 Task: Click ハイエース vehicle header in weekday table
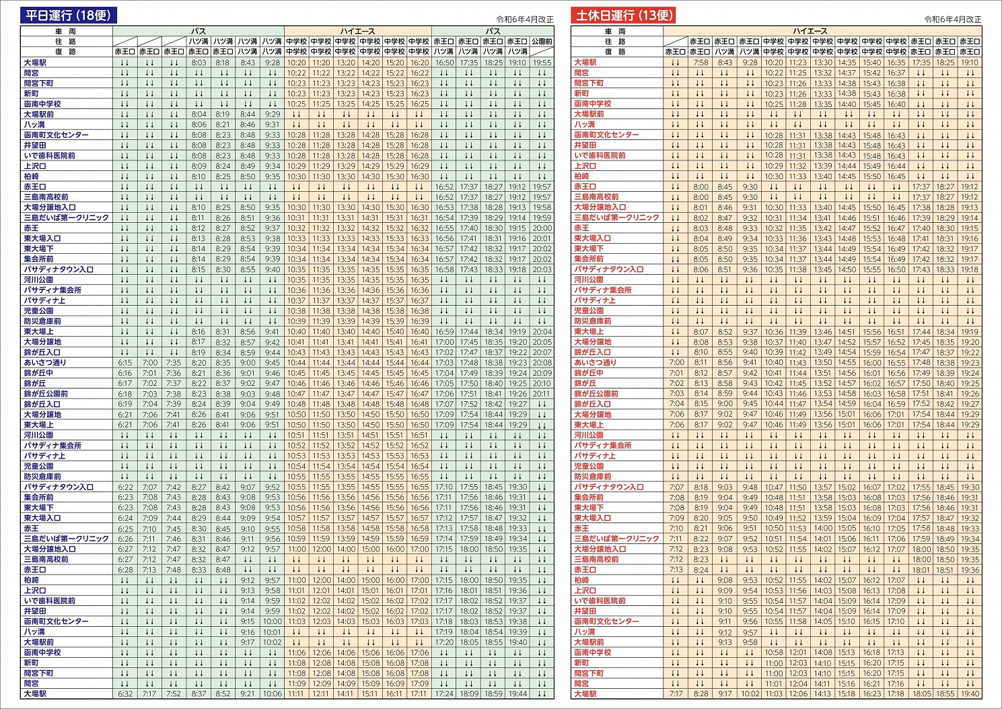[x=357, y=31]
